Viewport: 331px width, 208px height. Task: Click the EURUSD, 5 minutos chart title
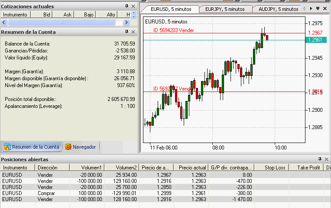click(x=166, y=22)
